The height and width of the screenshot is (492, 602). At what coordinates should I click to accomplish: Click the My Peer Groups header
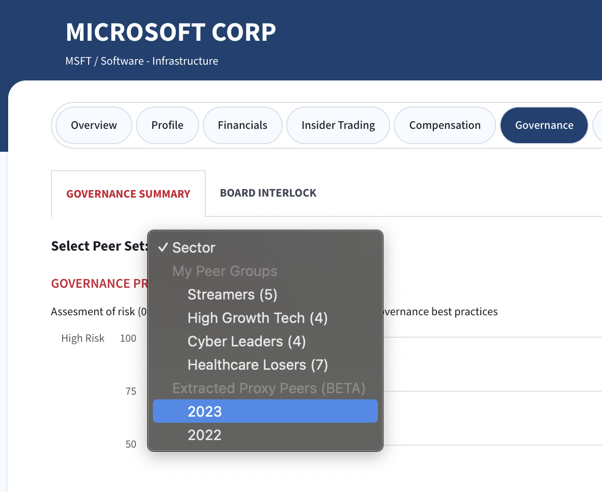coord(225,271)
